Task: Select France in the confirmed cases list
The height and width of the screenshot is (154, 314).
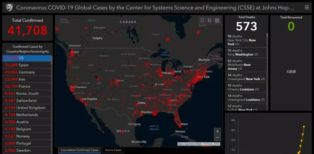Action: click(27, 86)
